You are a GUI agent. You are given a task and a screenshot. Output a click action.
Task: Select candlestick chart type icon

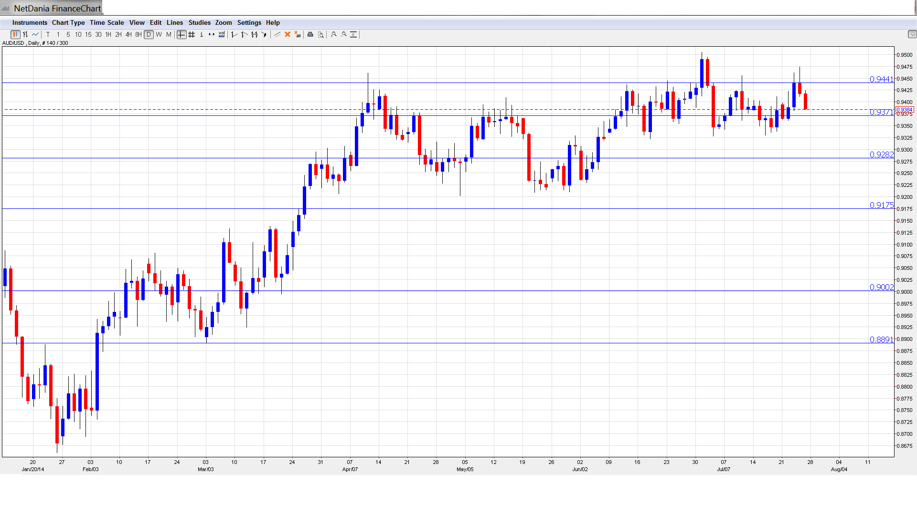(x=15, y=34)
